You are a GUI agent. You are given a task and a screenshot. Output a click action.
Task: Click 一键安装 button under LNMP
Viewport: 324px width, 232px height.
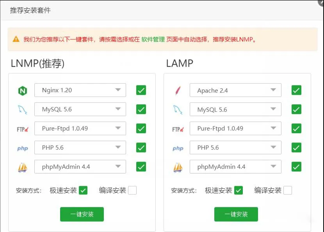pos(82,214)
